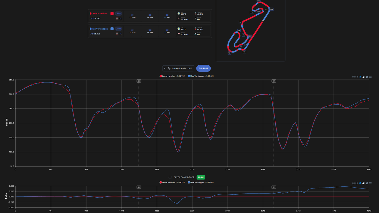Click zoom in icon on Speed chart

[x=353, y=77]
